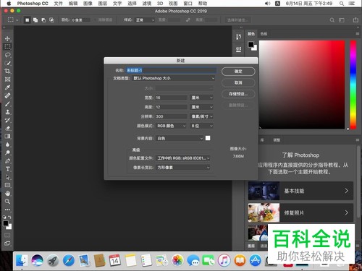Select the Frame tool
Viewport: 362px width, 271px height.
7,79
